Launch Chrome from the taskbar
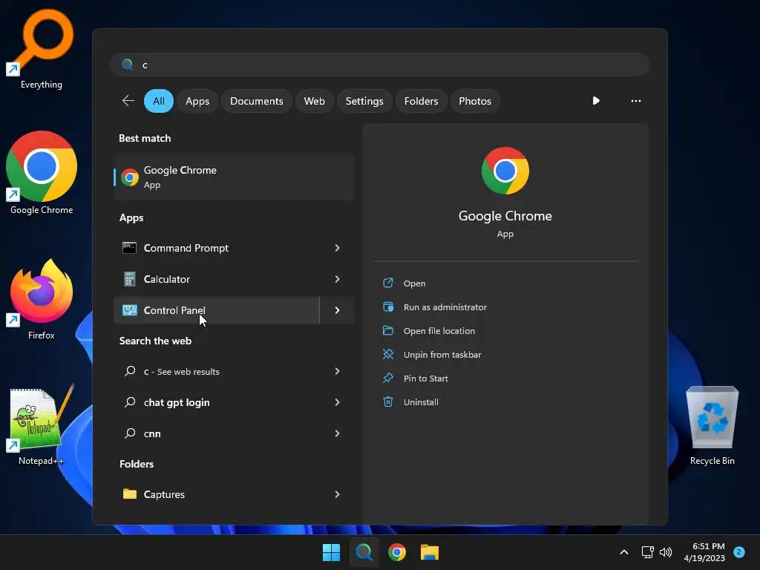Viewport: 760px width, 570px height. 397,552
